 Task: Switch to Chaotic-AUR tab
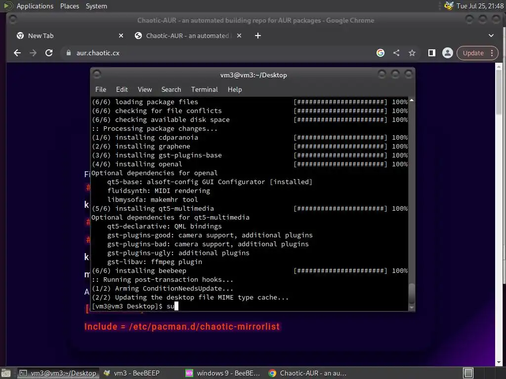[x=188, y=36]
